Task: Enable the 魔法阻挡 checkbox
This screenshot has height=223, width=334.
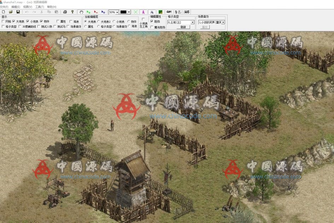Action: (152, 27)
